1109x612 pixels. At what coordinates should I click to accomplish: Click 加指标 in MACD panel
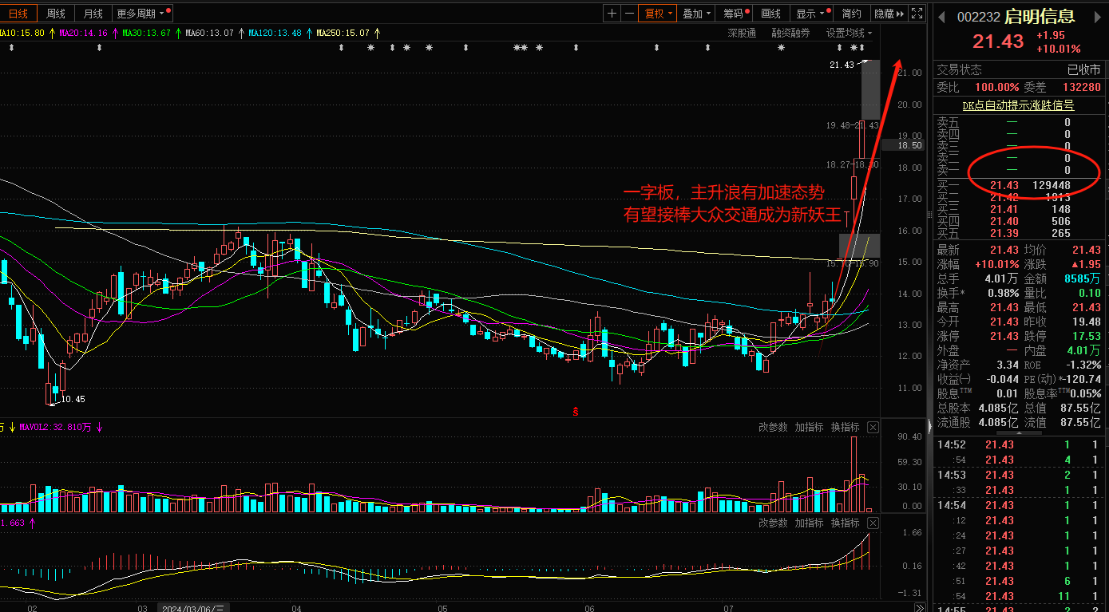(x=809, y=523)
